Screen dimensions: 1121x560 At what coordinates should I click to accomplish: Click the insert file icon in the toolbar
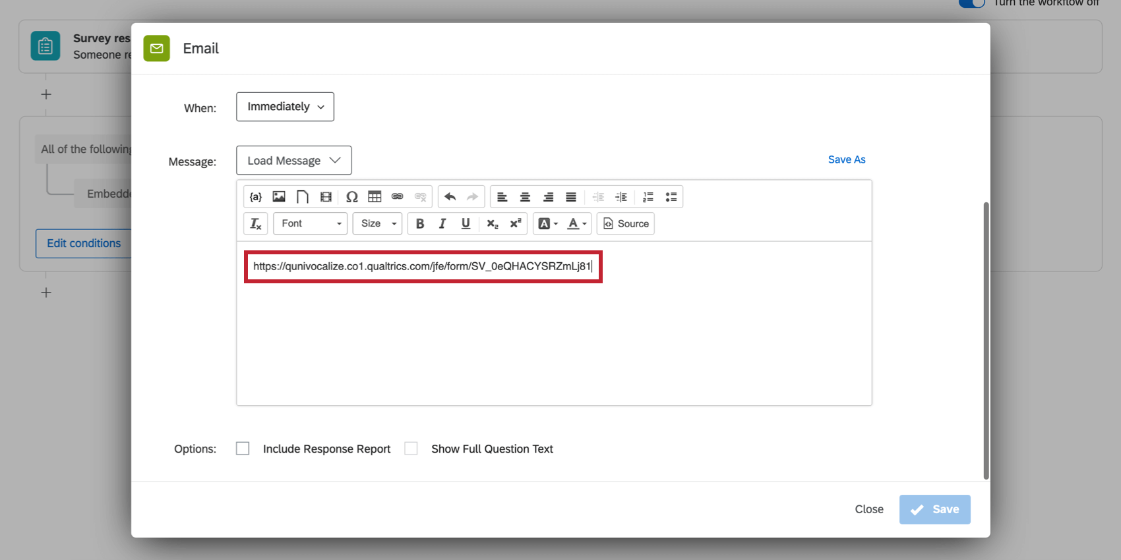pyautogui.click(x=302, y=197)
